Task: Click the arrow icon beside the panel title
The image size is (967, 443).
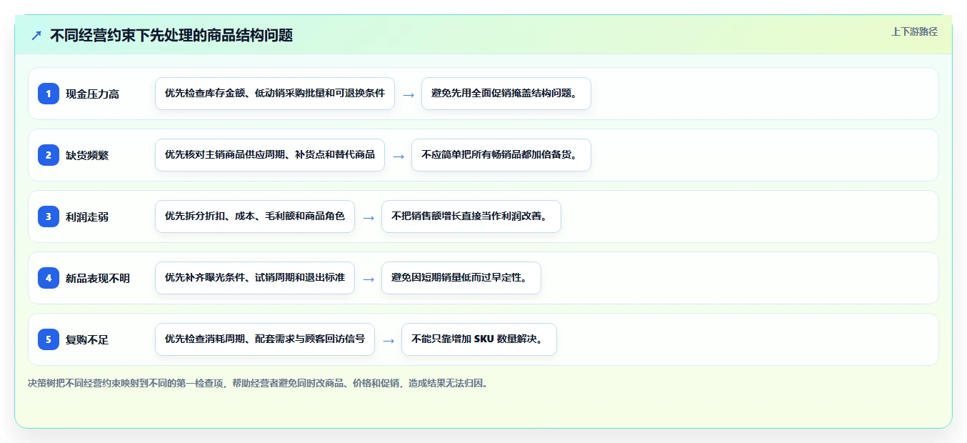Action: pos(36,35)
